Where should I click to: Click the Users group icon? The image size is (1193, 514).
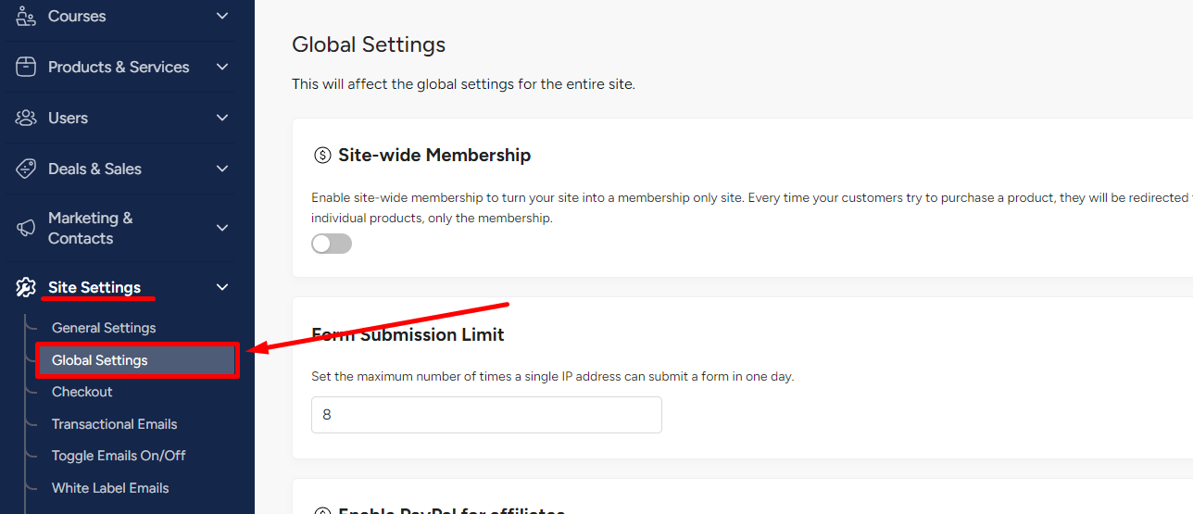click(x=26, y=118)
